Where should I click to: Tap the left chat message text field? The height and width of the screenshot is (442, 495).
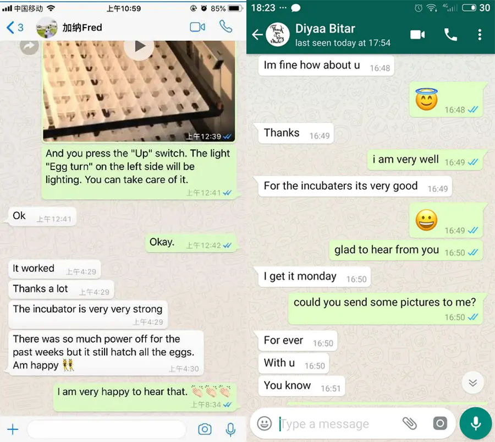coord(106,429)
